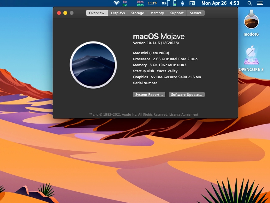270x203 pixels.
Task: Select the modot6 desktop icon
Action: point(251,23)
